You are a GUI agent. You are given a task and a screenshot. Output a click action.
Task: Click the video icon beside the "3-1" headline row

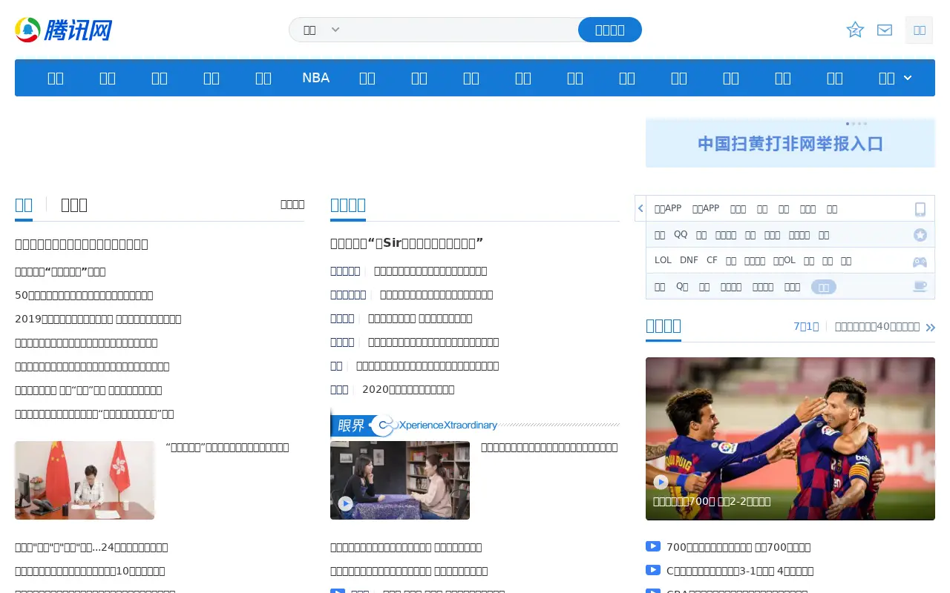653,571
